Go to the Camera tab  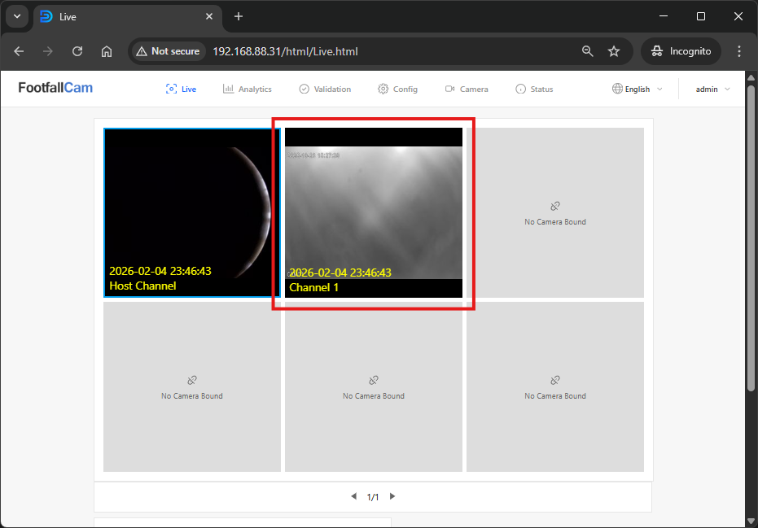[467, 89]
